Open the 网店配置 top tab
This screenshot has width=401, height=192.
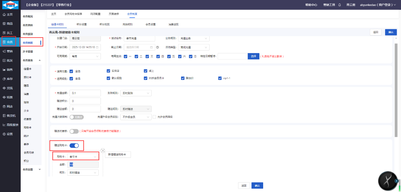pyautogui.click(x=95, y=14)
